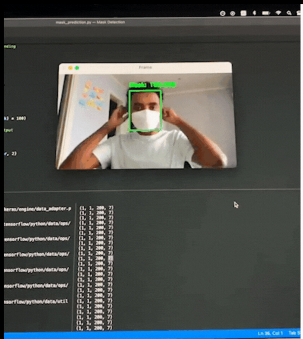Viewport: 303px width, 339px height.
Task: Click the code line ending with r, 2)
Action: click(10, 153)
